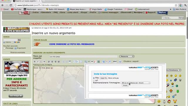Open the Lista utenti menu item

pyautogui.click(x=73, y=12)
